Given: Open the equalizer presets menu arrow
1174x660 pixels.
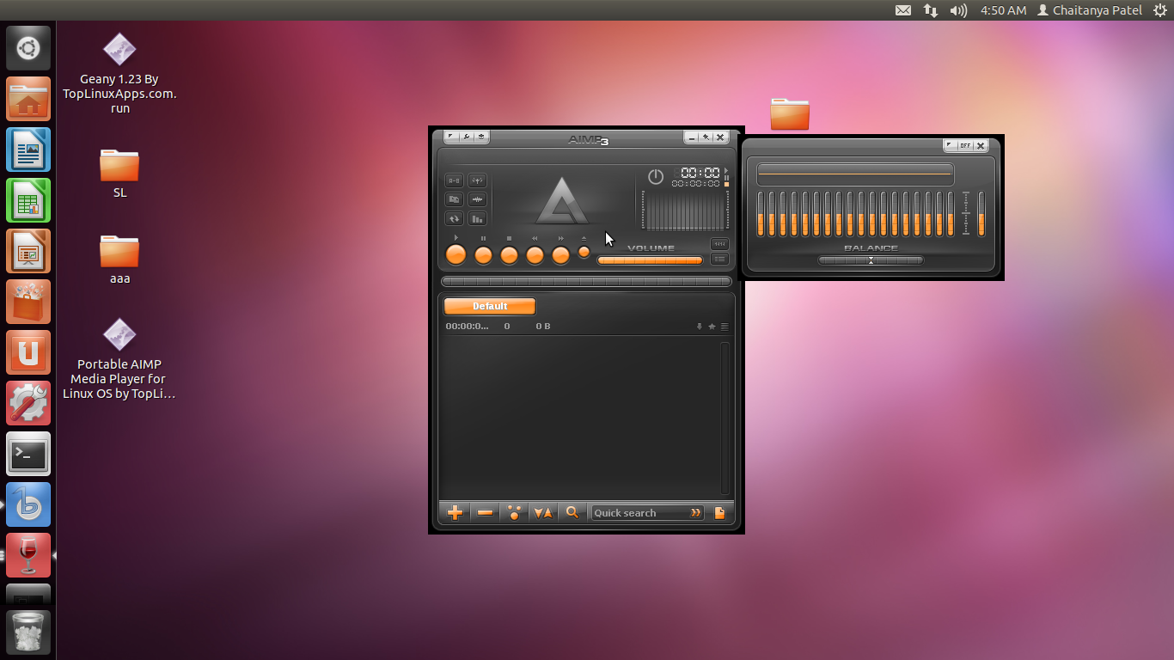Looking at the screenshot, I should pos(951,146).
